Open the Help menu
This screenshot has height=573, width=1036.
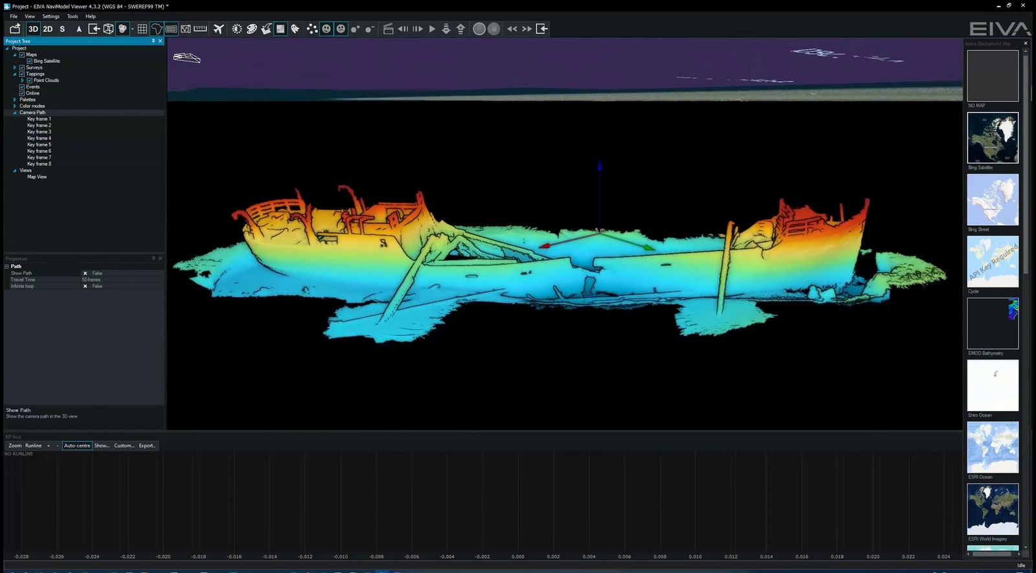[x=91, y=16]
